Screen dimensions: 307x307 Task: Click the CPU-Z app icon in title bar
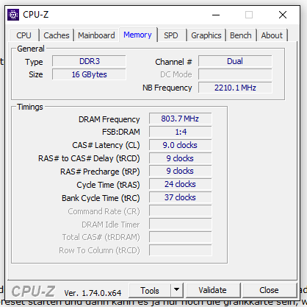pyautogui.click(x=13, y=15)
